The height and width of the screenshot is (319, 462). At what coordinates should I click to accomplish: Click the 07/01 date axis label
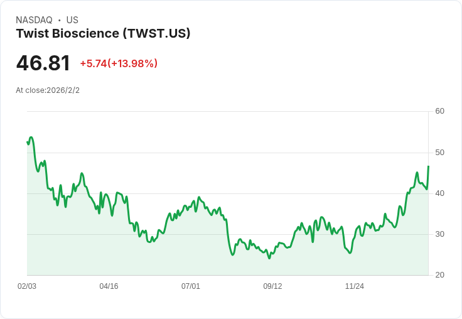pyautogui.click(x=191, y=286)
